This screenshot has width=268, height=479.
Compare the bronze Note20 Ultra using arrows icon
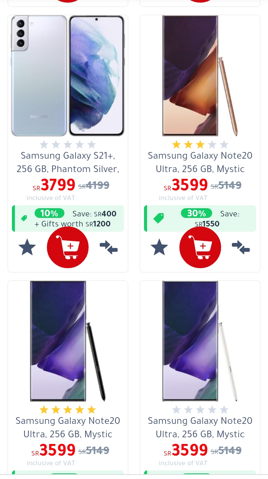point(241,247)
